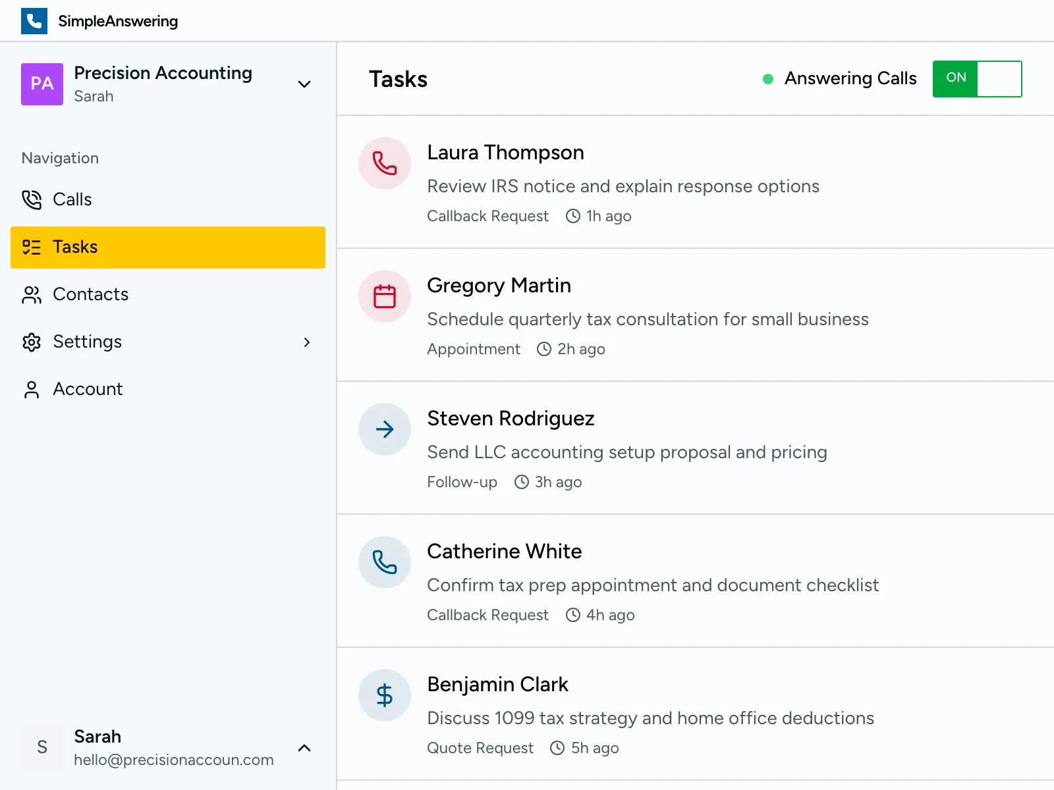This screenshot has width=1054, height=790.
Task: Click Steven Rodriguez's follow-up arrow icon
Action: click(x=385, y=429)
